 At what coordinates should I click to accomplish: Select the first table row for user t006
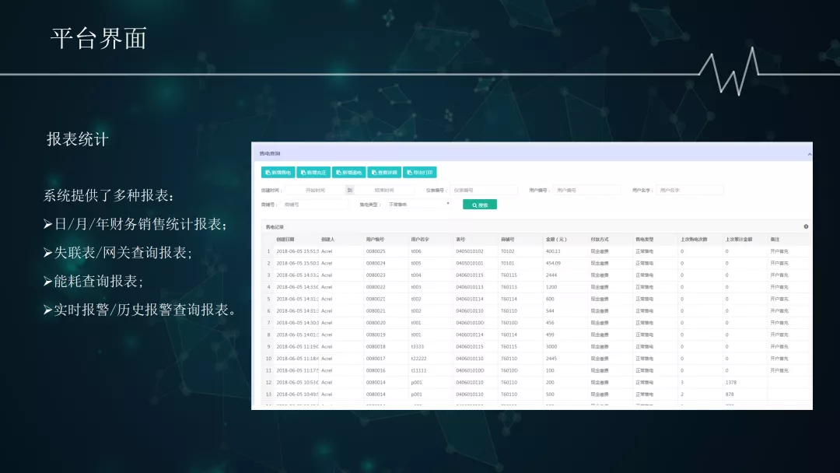point(467,251)
